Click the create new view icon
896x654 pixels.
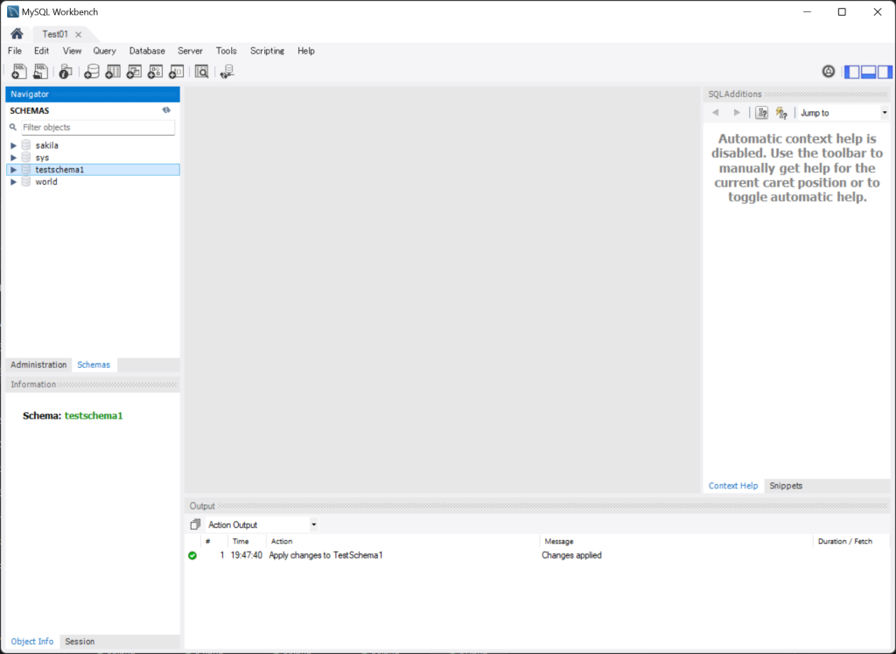[x=134, y=72]
